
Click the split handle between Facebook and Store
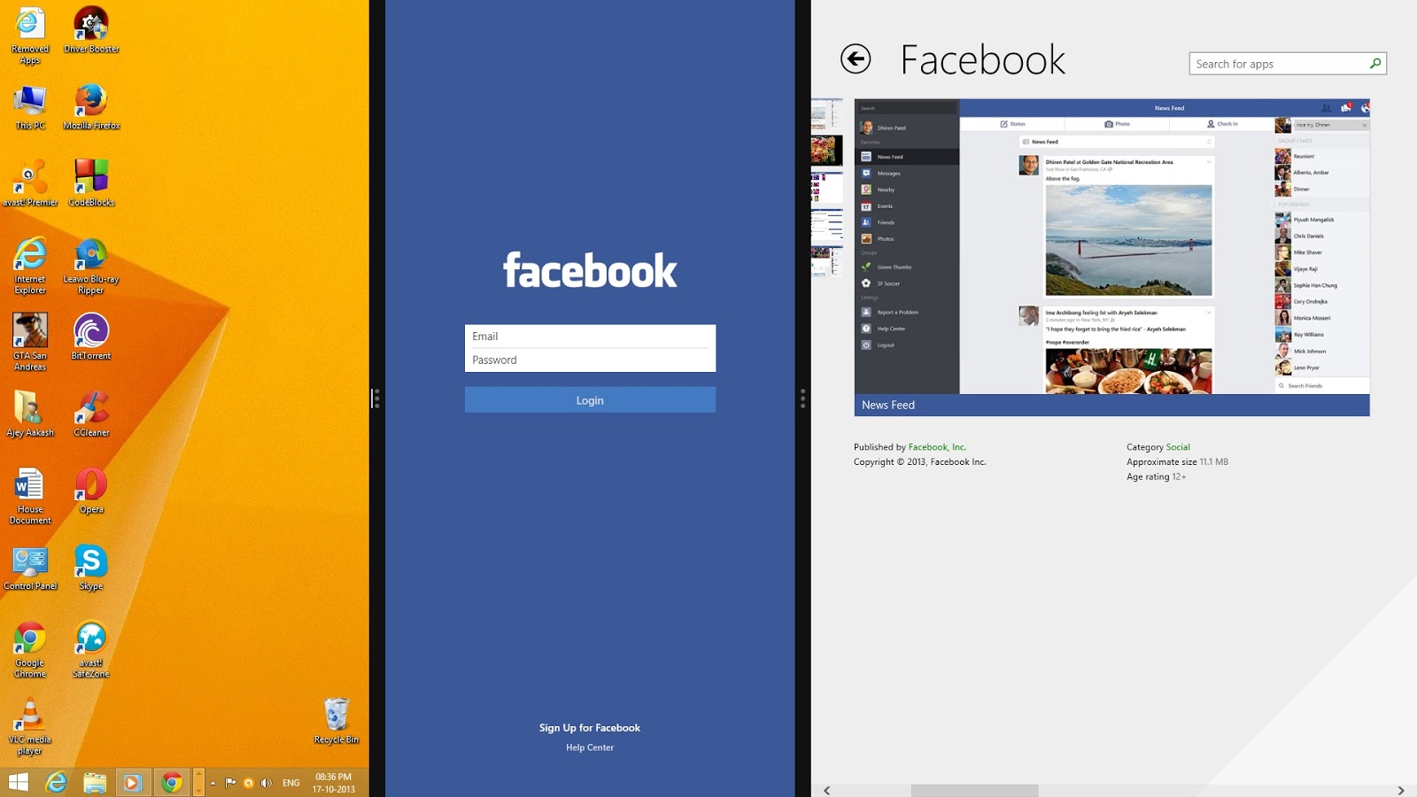802,398
